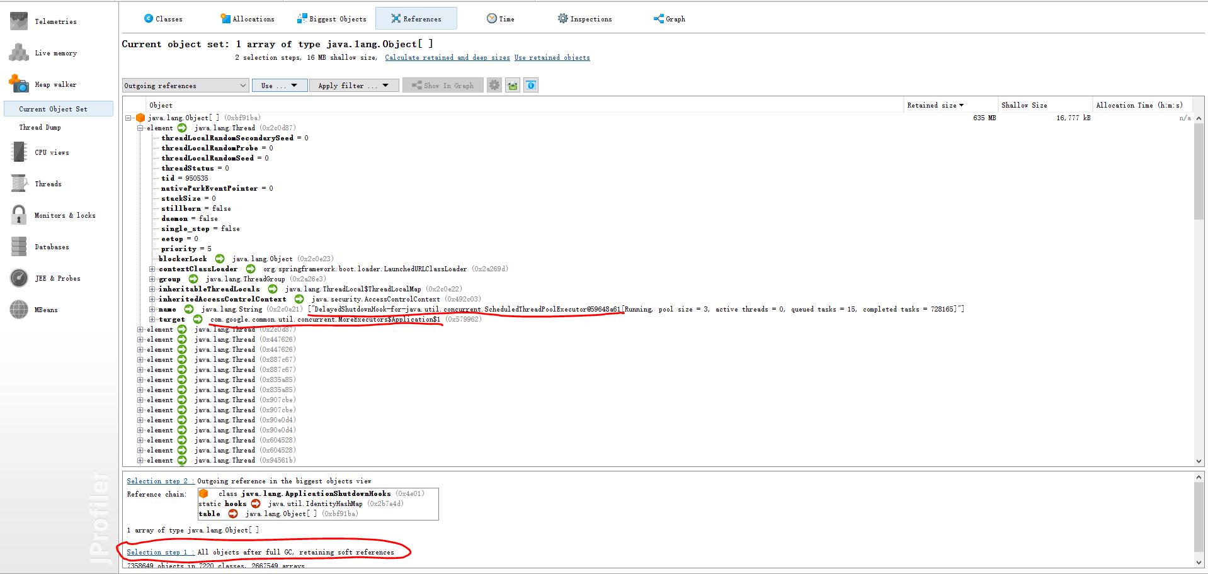Click the blue info icon button

(531, 86)
